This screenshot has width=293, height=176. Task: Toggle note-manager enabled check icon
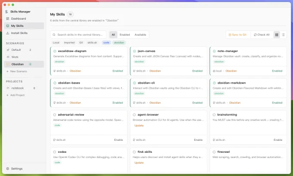pos(214,51)
